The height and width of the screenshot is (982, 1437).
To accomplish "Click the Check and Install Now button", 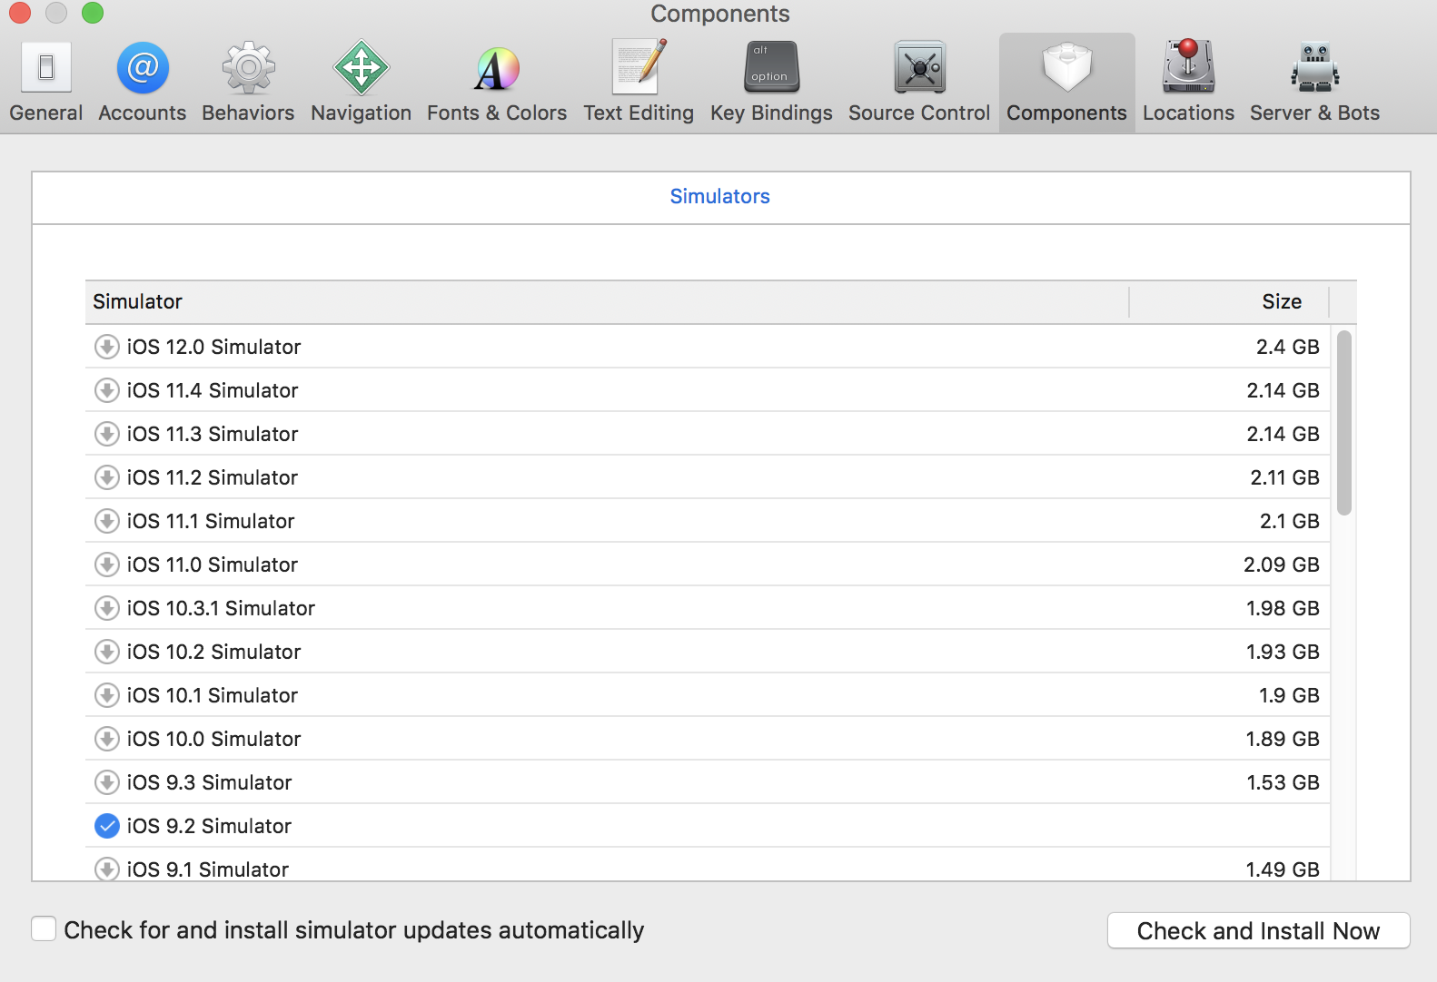I will coord(1258,931).
